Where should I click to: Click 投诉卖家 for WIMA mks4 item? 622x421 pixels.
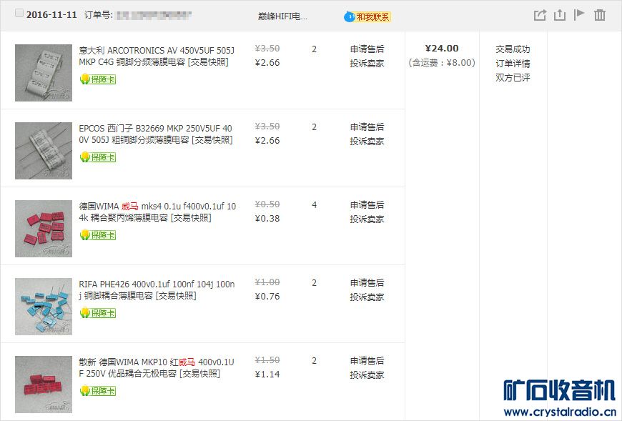click(x=367, y=219)
